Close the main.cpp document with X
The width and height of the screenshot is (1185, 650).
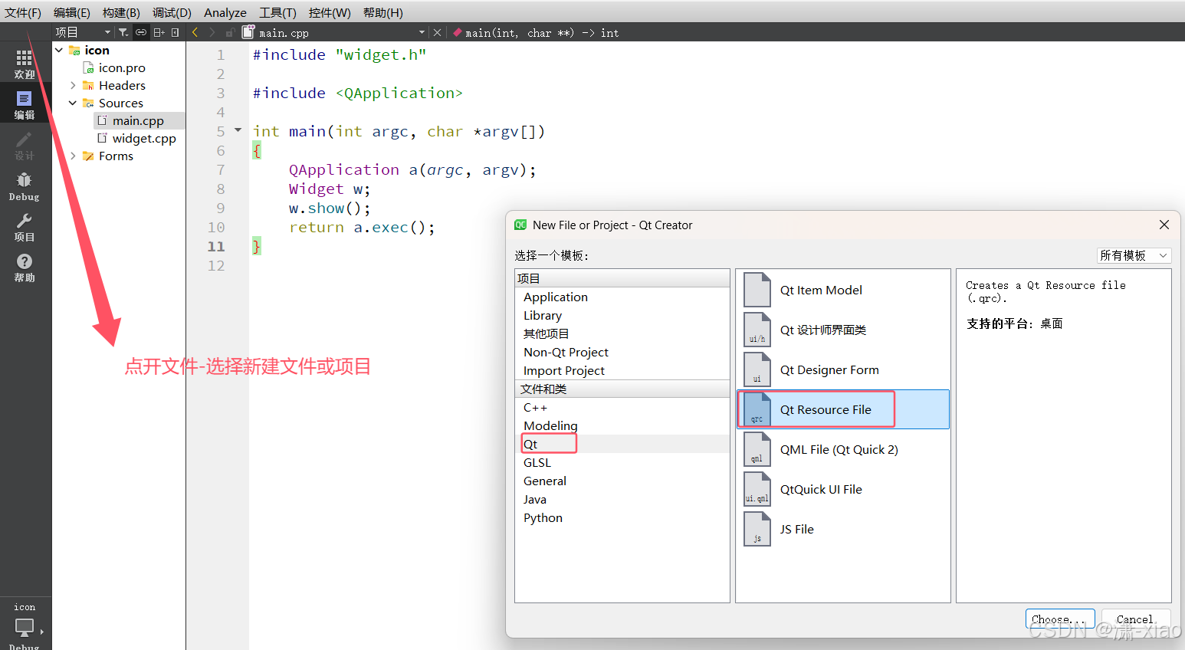click(438, 32)
